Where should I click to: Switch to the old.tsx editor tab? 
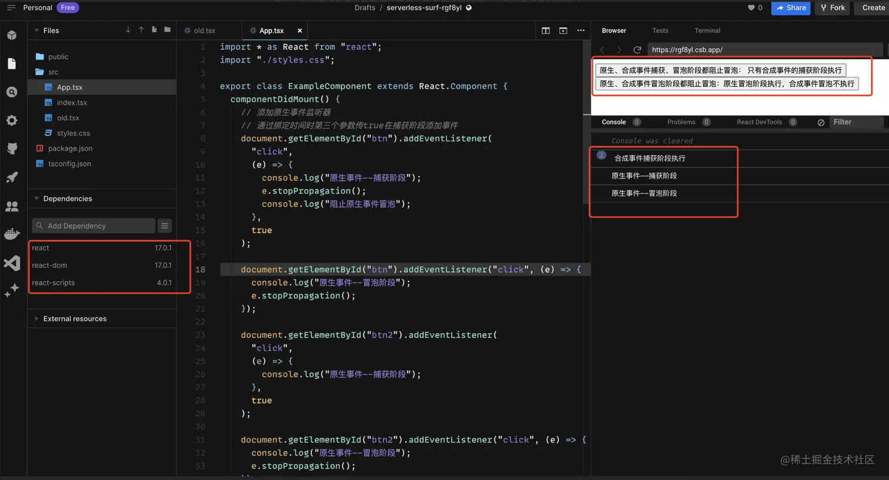(209, 31)
